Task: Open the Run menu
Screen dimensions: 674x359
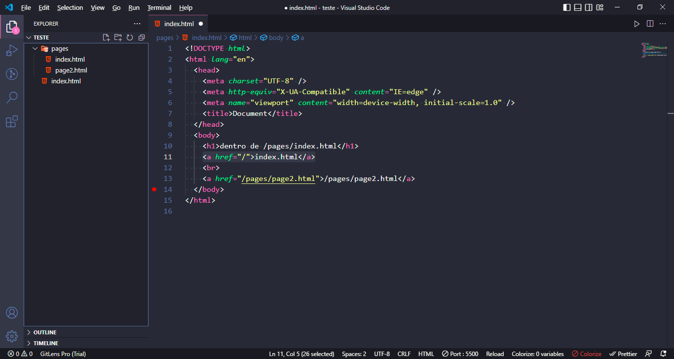Action: [x=134, y=7]
